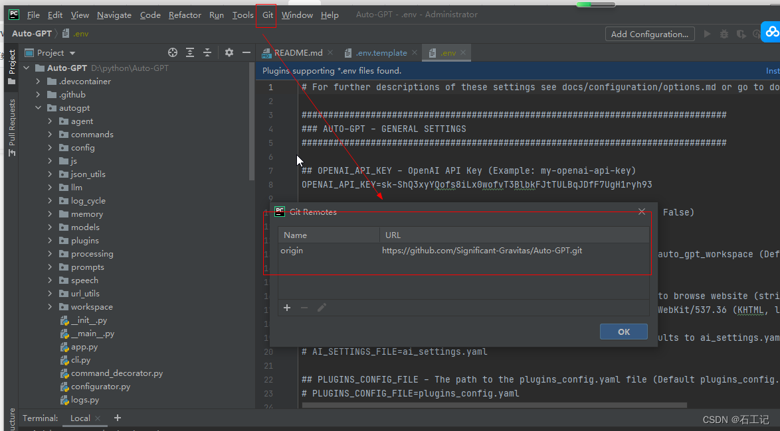780x431 pixels.
Task: Open the Git menu
Action: [268, 15]
